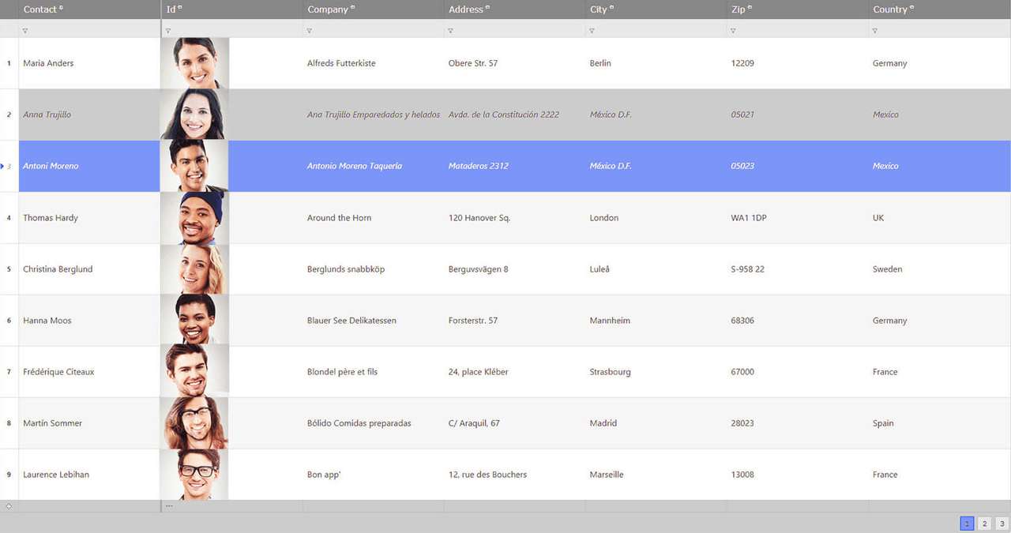
Task: Click "Strasbourg" city cell
Action: [x=611, y=372]
